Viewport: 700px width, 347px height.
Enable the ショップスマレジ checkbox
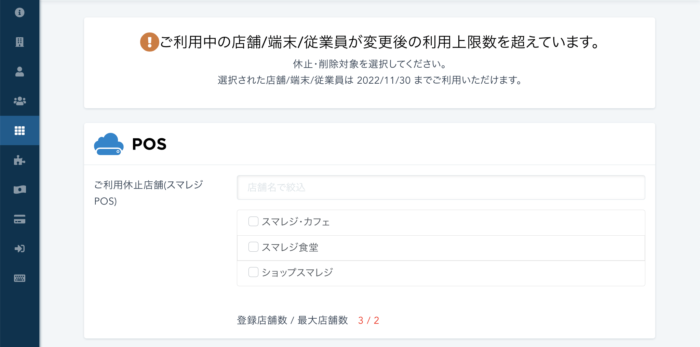(253, 272)
